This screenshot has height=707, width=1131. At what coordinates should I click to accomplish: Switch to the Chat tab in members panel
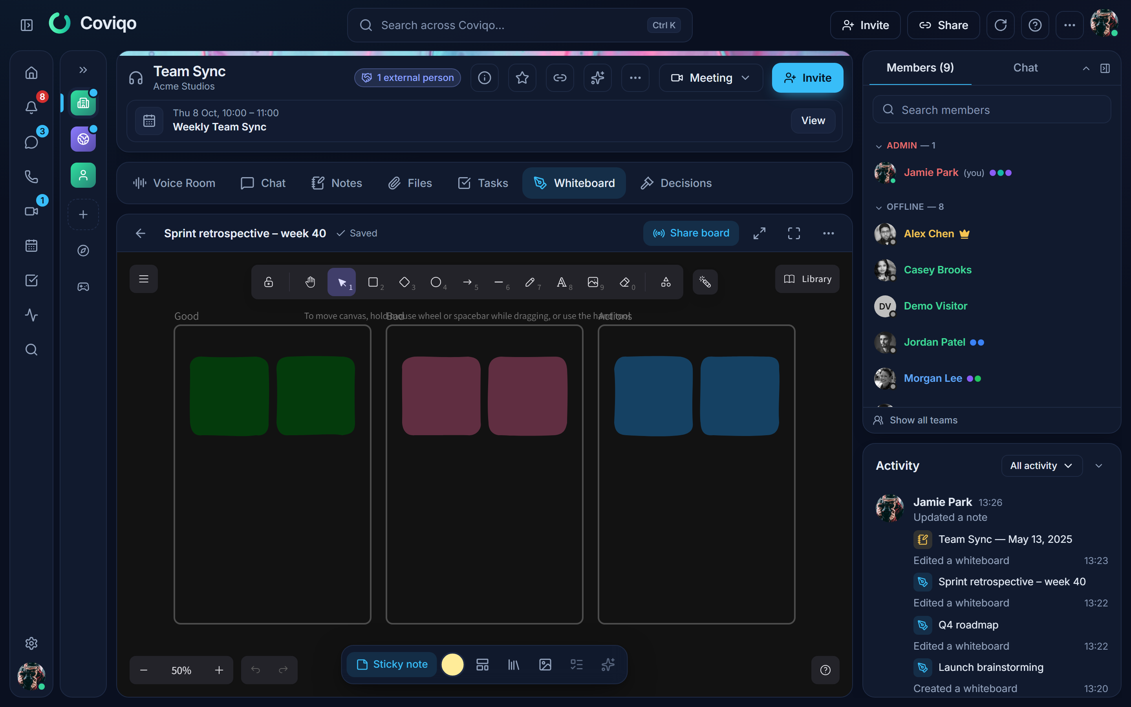1025,68
